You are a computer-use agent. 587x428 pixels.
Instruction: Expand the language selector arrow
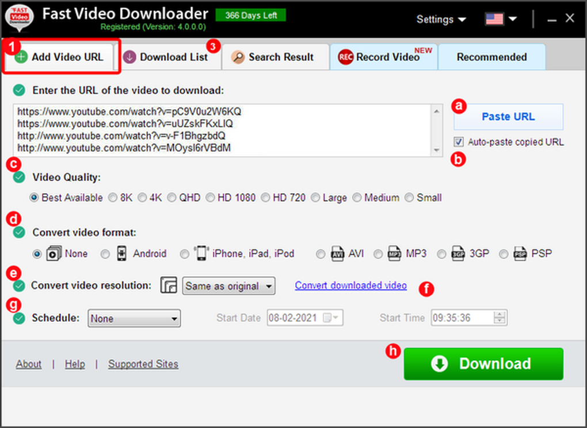pyautogui.click(x=513, y=19)
